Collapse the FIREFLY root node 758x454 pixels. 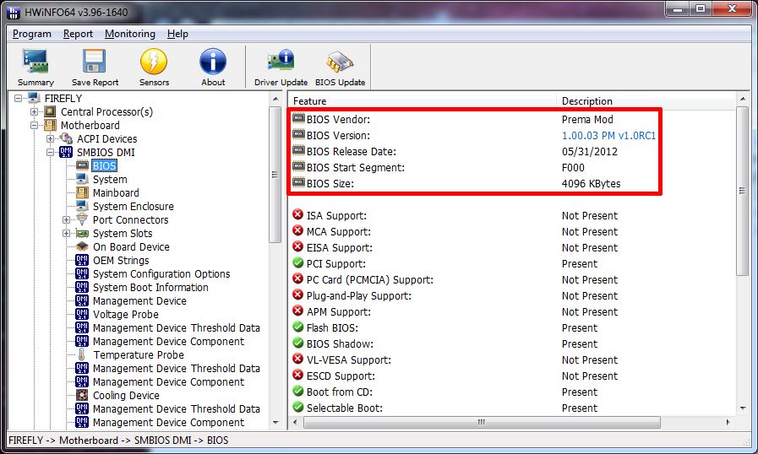click(x=18, y=98)
